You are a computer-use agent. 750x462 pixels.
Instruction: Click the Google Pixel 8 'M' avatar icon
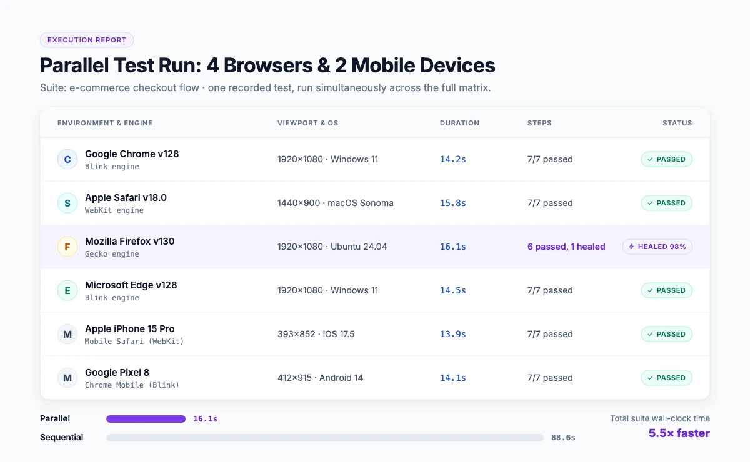click(x=67, y=378)
